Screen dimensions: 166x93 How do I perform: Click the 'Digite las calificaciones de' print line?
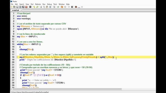coord(48,60)
